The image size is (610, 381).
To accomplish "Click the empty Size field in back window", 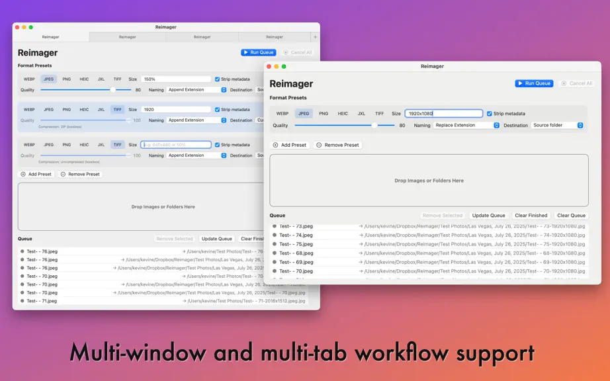I will pos(176,145).
